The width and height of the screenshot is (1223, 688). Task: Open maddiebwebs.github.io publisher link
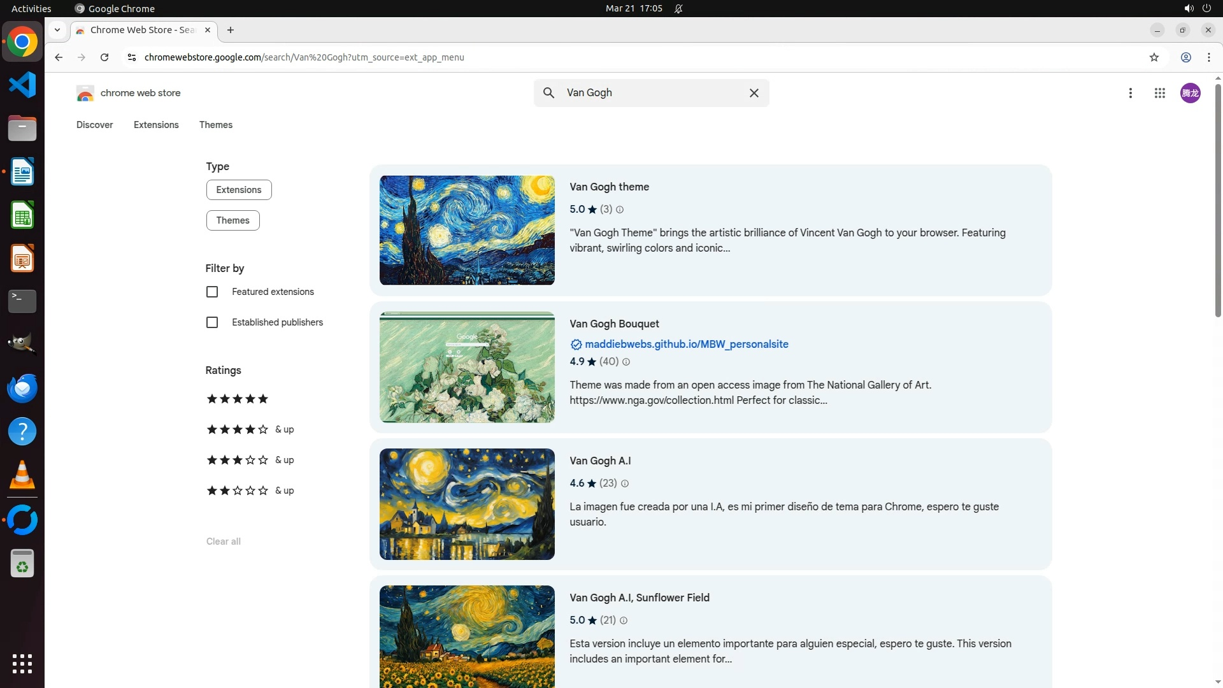pos(686,344)
